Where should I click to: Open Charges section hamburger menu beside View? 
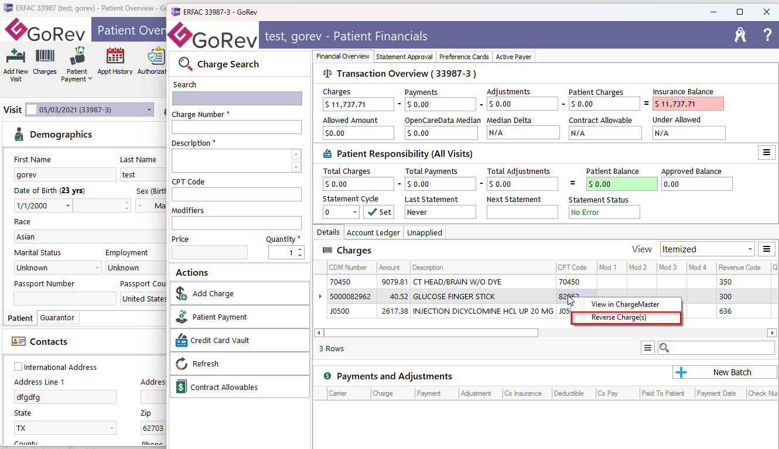[x=766, y=249]
